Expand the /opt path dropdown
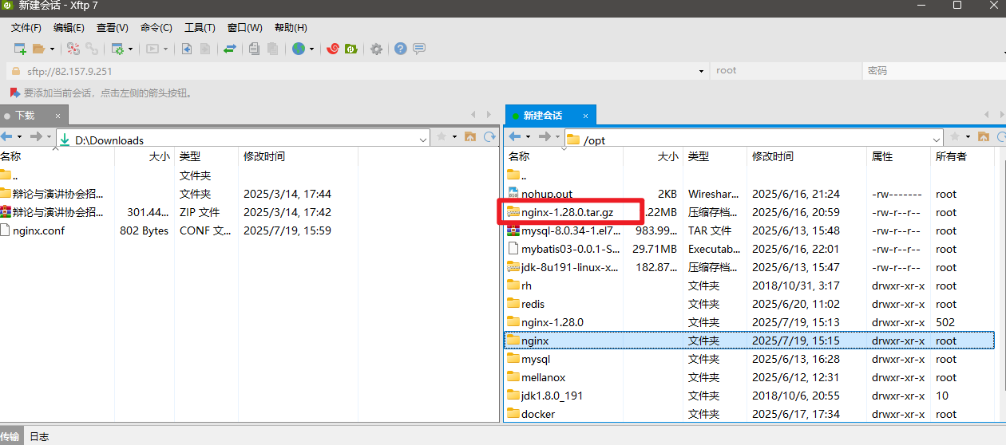This screenshot has width=1006, height=445. pos(937,140)
